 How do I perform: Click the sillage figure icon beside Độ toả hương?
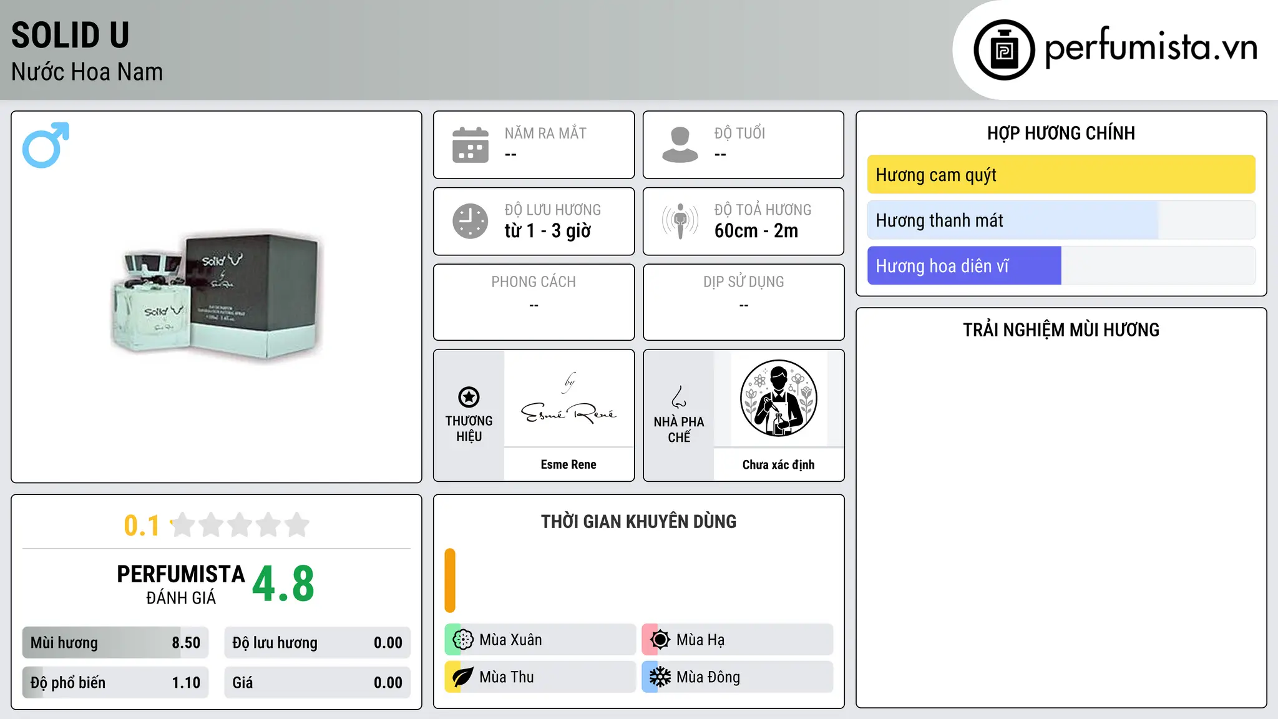[x=680, y=221]
